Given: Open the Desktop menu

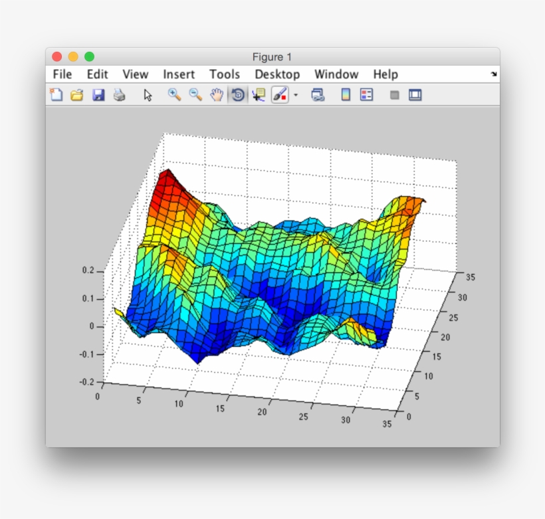Looking at the screenshot, I should pos(277,74).
